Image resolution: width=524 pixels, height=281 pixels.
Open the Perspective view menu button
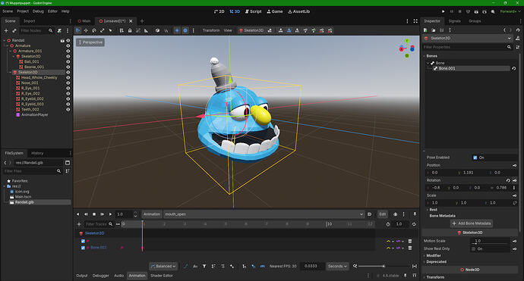click(90, 42)
